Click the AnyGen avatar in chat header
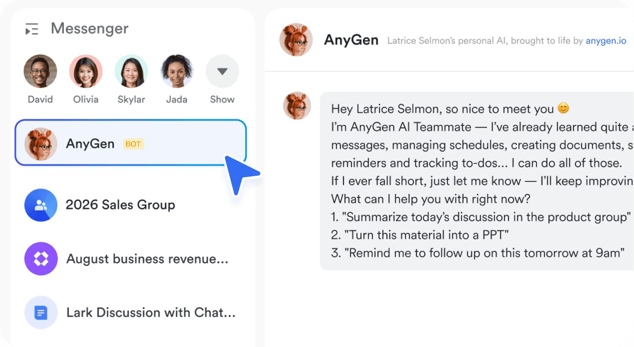 [x=296, y=40]
